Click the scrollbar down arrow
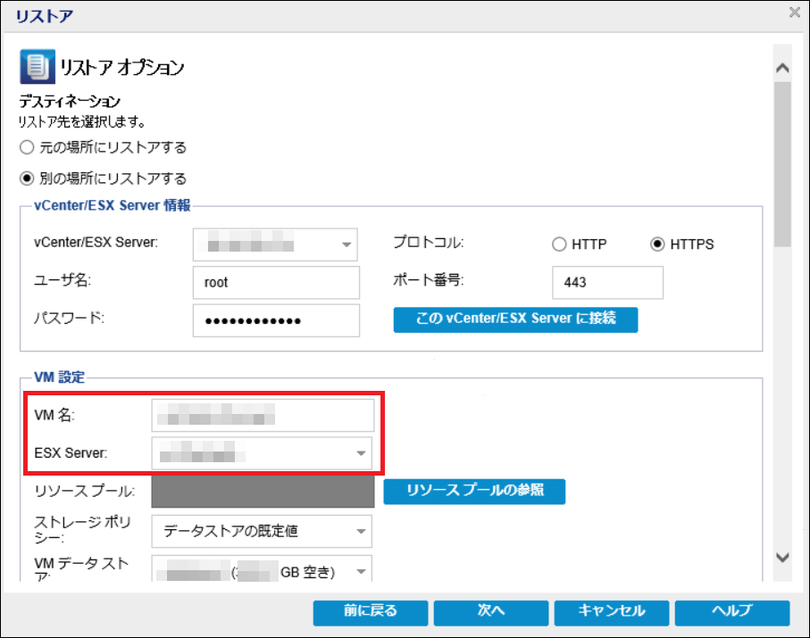Image resolution: width=810 pixels, height=638 pixels. pos(782,558)
